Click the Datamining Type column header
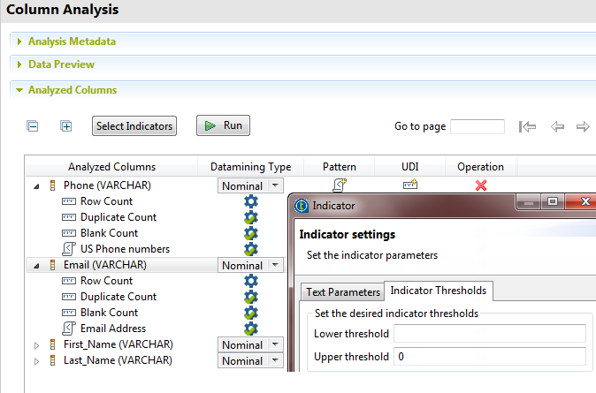596x393 pixels. [x=250, y=167]
